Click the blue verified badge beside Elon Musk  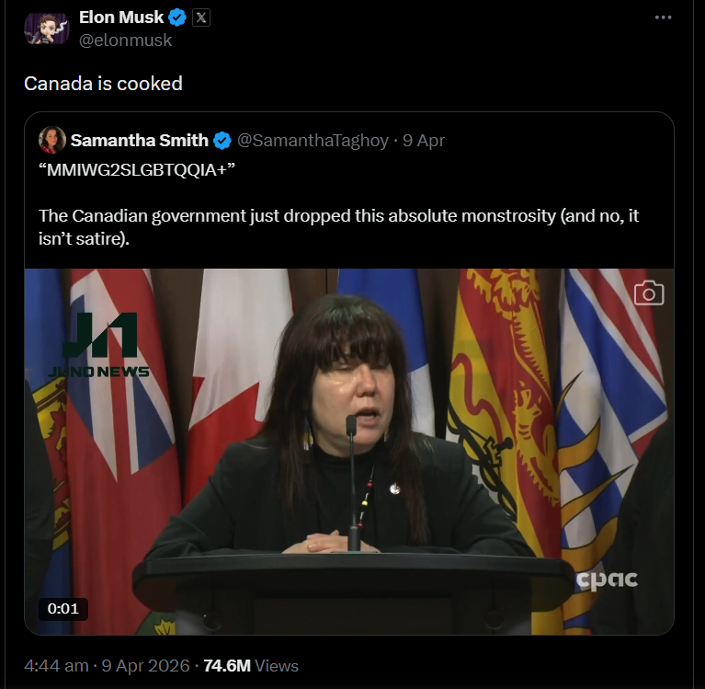(177, 18)
